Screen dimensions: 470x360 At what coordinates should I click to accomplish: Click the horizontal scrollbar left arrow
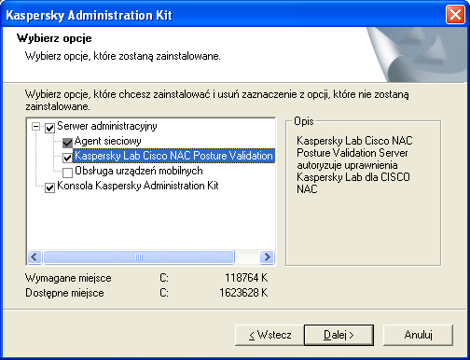35,257
